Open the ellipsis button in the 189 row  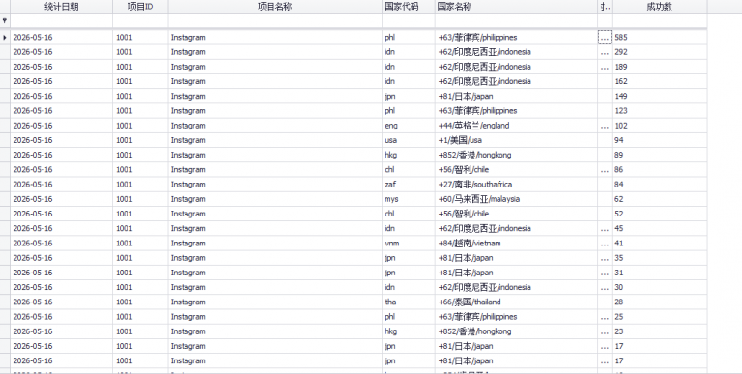tap(605, 67)
